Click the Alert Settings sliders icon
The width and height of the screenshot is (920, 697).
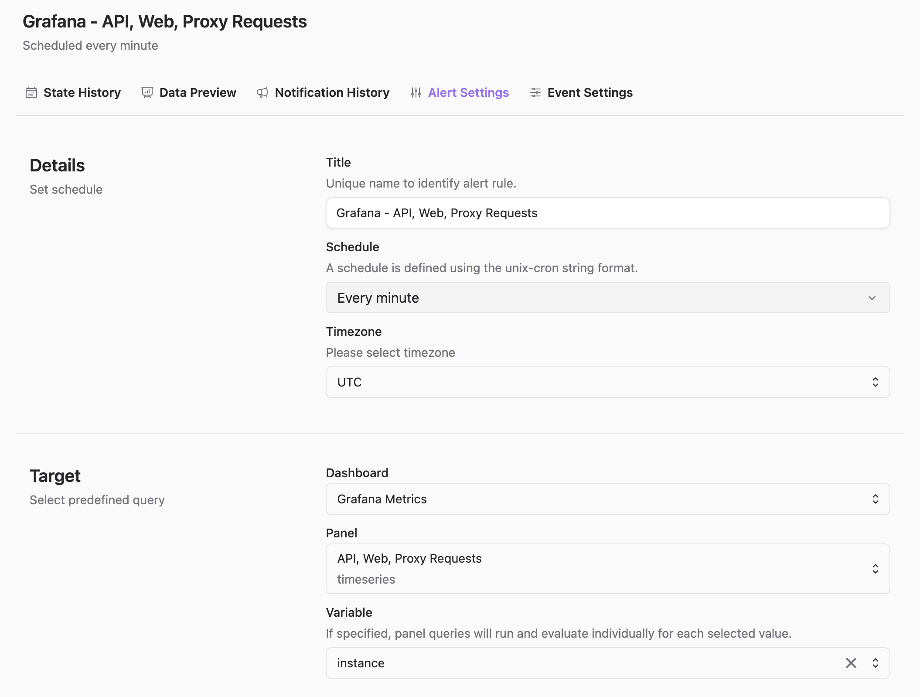[416, 92]
